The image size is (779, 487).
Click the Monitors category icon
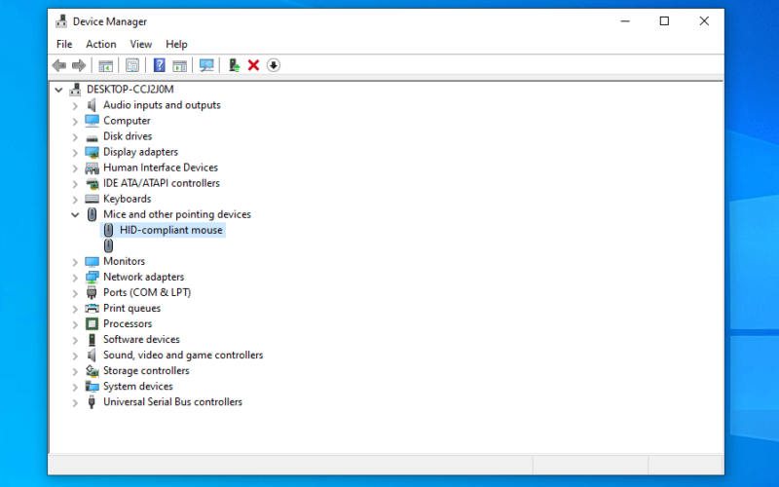(x=92, y=261)
